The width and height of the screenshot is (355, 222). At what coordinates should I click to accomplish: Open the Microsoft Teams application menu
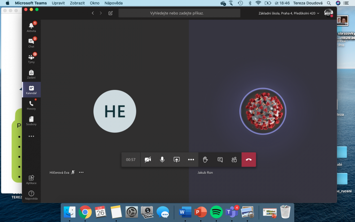31,3
